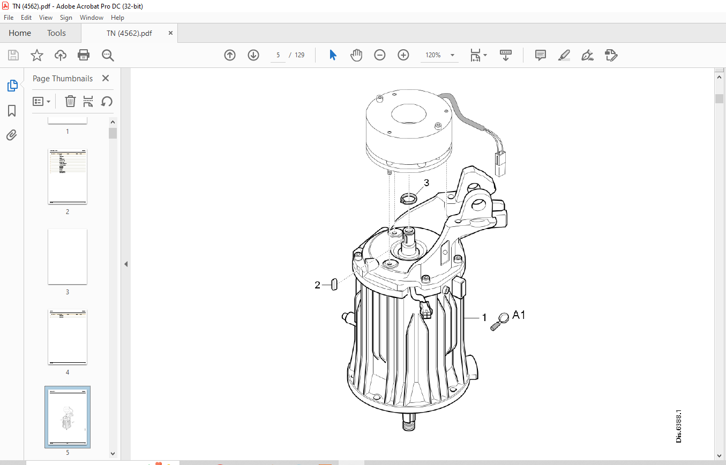
Task: Open the View menu
Action: click(46, 18)
